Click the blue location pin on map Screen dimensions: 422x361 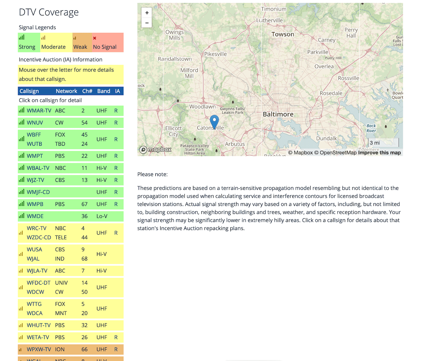(214, 122)
